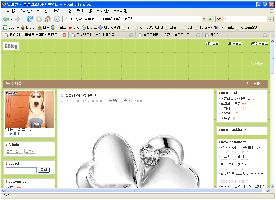Click the modify button on the post
The width and height of the screenshot is (276, 200).
[113, 101]
